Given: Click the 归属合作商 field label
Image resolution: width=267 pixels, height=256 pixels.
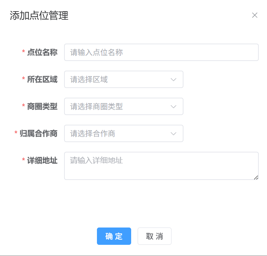Looking at the screenshot, I should (x=39, y=133).
